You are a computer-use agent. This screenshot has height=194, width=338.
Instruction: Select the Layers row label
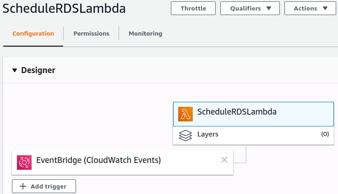(x=208, y=134)
